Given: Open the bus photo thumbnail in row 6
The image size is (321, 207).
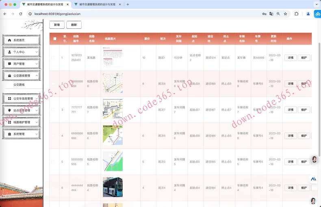Looking at the screenshot, I should click(113, 187).
